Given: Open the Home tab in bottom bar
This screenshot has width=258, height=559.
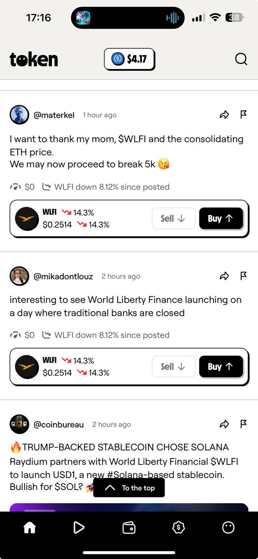Looking at the screenshot, I should point(30,527).
